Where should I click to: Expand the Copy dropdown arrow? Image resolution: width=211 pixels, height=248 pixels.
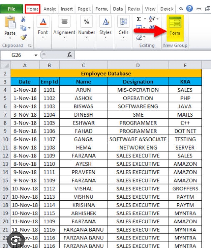pos(29,28)
